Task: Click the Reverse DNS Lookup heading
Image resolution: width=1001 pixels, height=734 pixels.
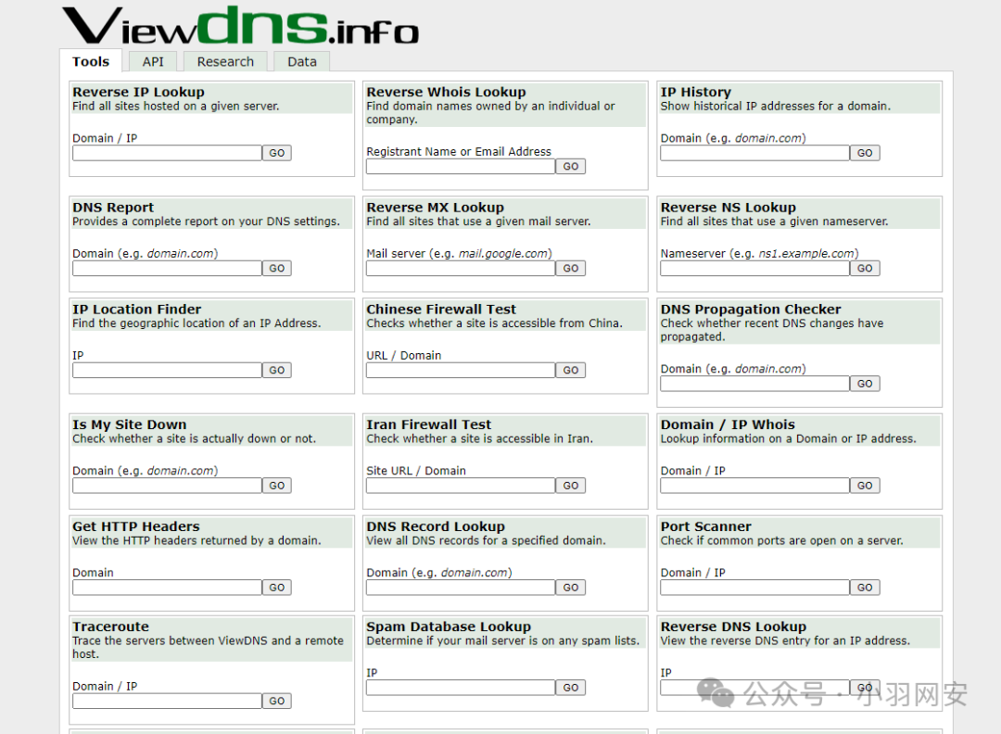Action: (733, 626)
